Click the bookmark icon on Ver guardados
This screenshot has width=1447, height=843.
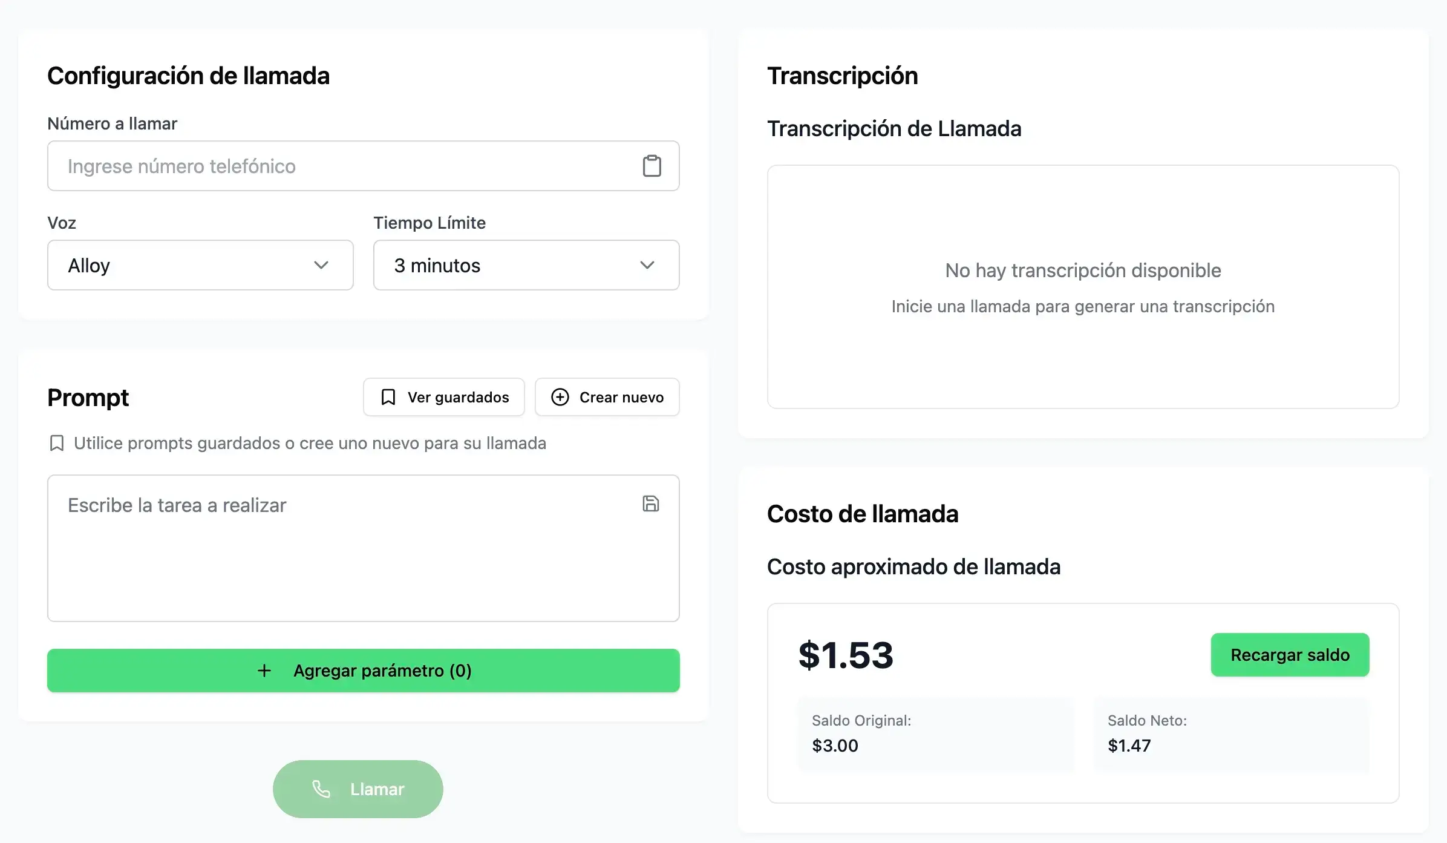click(388, 397)
